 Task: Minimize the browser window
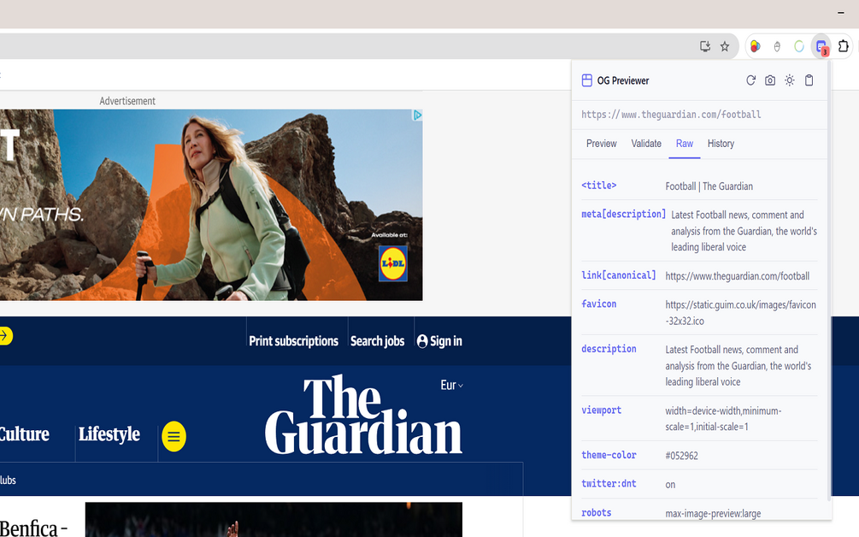tap(841, 13)
